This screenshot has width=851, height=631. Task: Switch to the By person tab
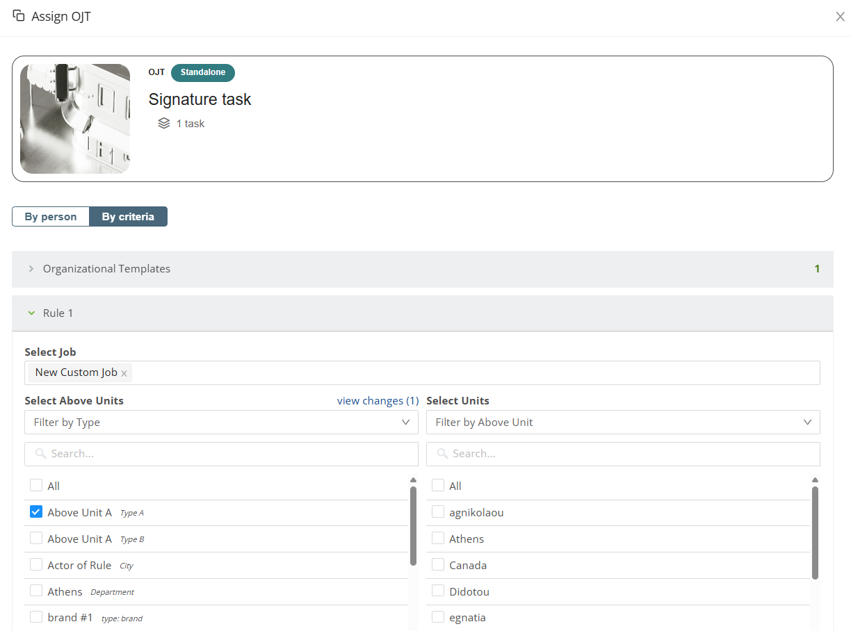(x=51, y=217)
